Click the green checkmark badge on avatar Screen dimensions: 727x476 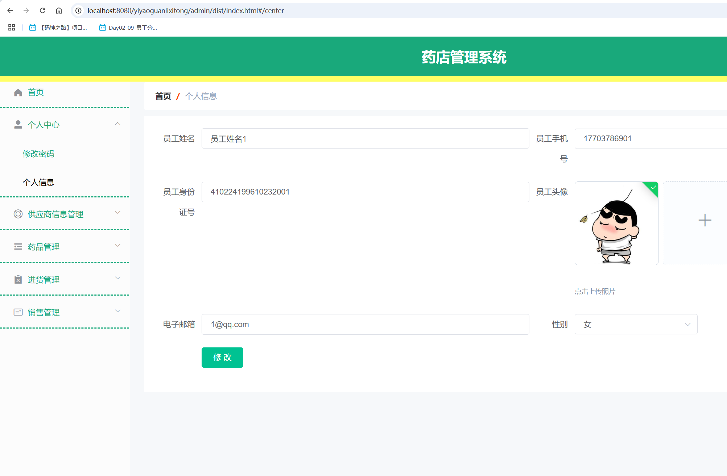click(653, 187)
